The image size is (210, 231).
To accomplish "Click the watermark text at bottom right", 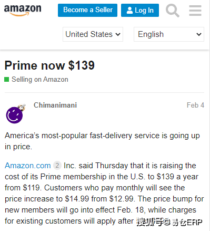I will pos(169,223).
